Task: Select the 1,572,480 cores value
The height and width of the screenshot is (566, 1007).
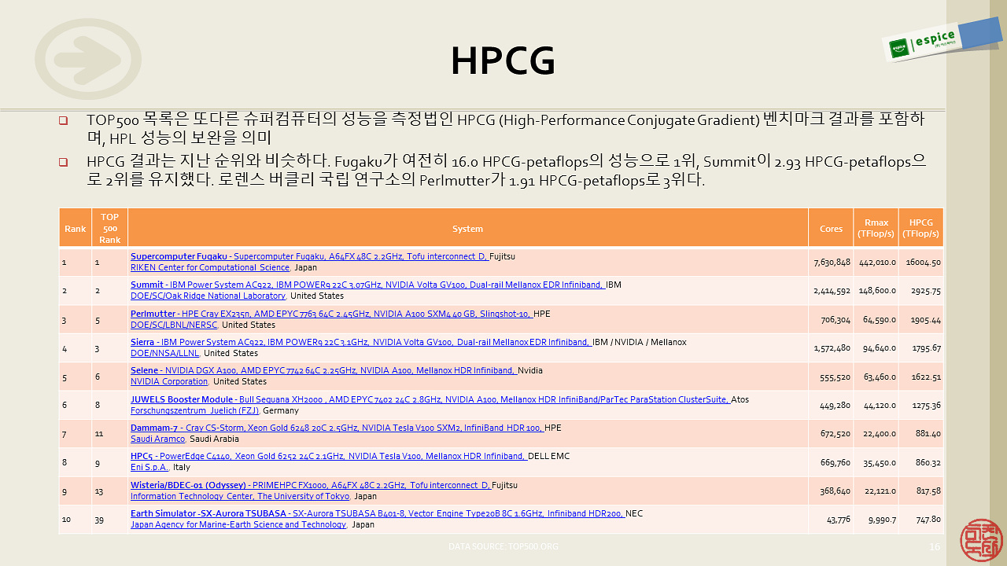Action: coord(832,347)
